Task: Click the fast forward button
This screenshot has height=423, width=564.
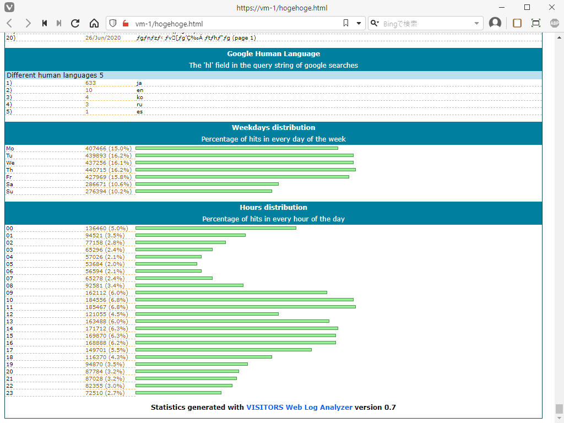Action: [59, 23]
